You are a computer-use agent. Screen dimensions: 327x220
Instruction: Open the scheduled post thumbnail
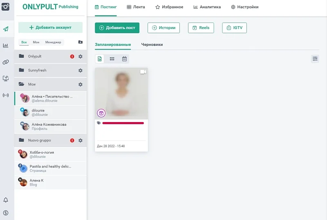(121, 93)
